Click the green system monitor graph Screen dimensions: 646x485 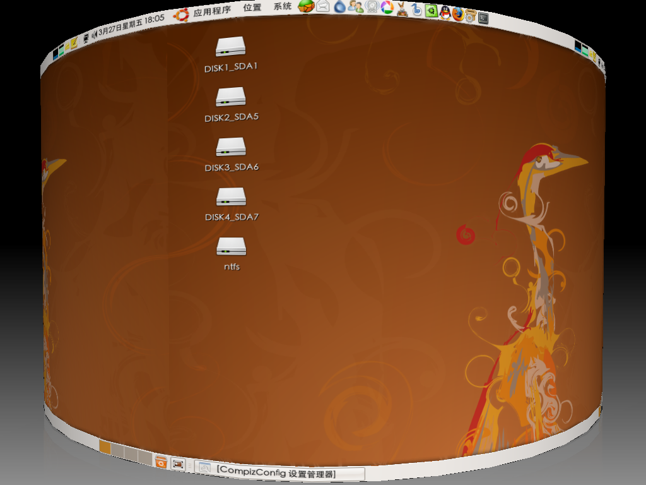coord(61,51)
